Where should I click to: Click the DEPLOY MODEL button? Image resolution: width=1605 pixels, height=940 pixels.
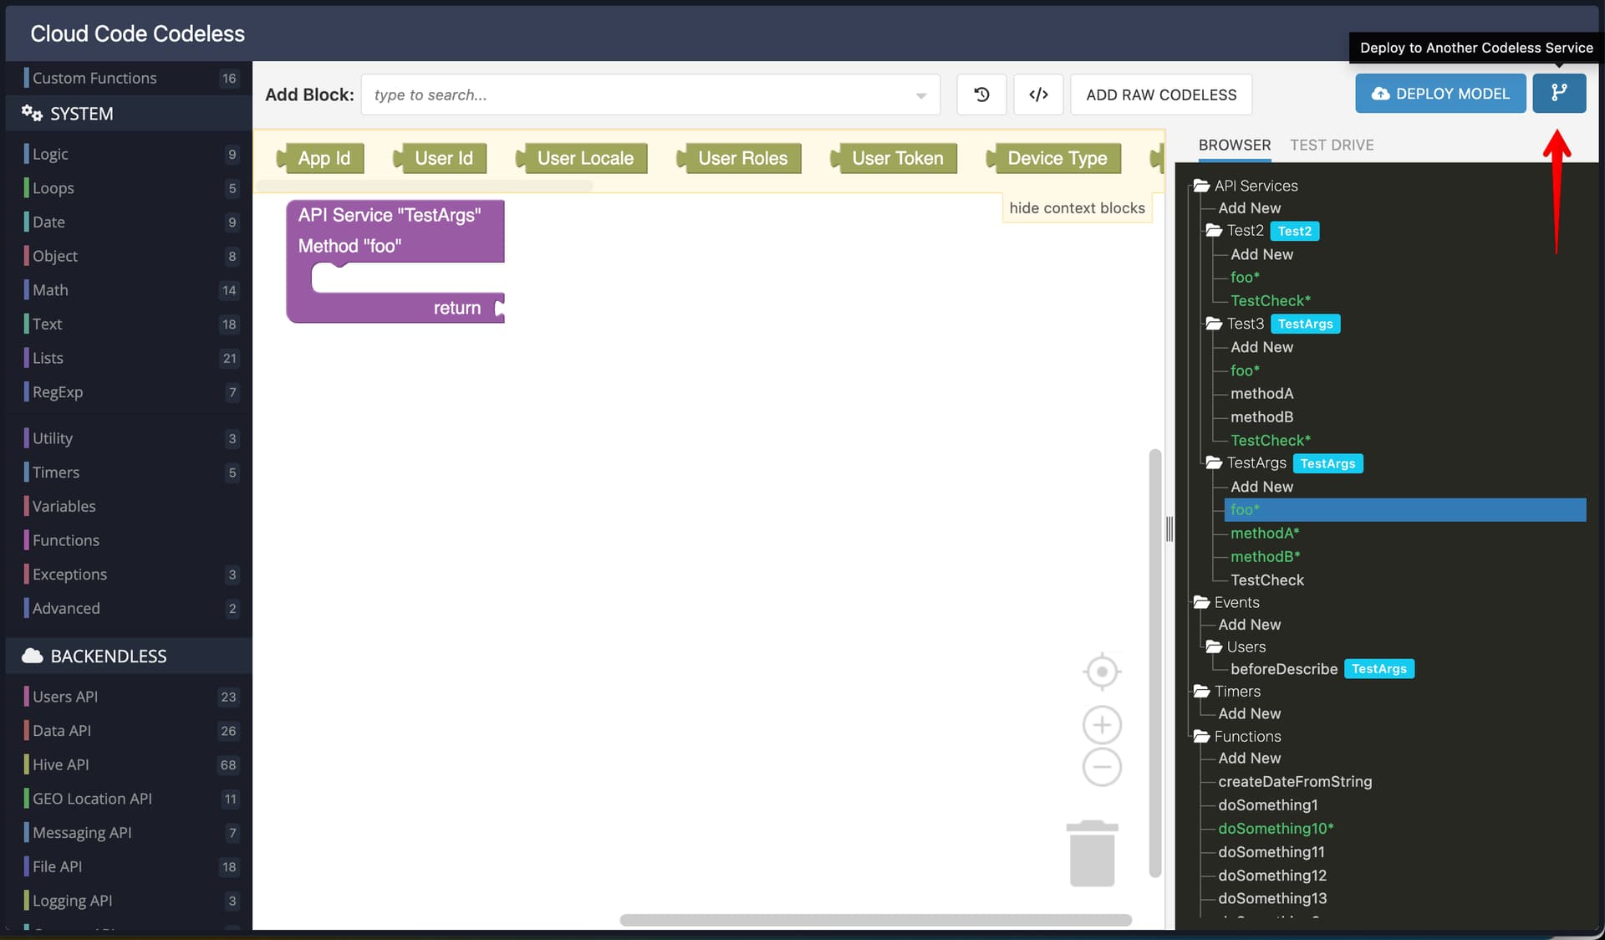(1440, 93)
